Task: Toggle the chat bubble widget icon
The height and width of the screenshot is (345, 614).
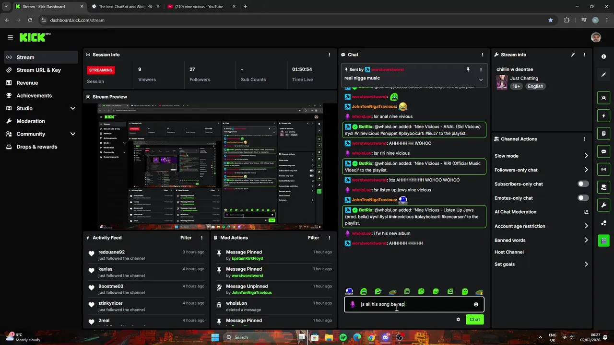Action: 603,151
